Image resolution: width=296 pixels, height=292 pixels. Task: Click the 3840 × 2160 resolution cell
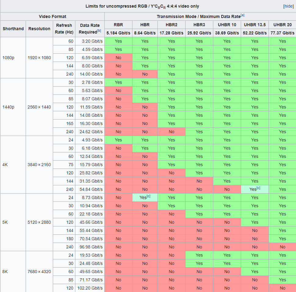[39, 165]
